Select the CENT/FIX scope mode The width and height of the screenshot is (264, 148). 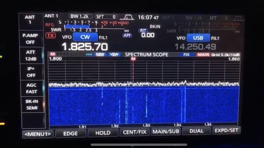coord(135,132)
